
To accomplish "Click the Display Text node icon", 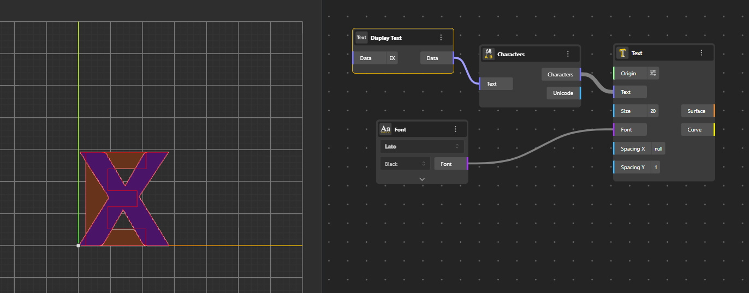I will click(x=361, y=38).
